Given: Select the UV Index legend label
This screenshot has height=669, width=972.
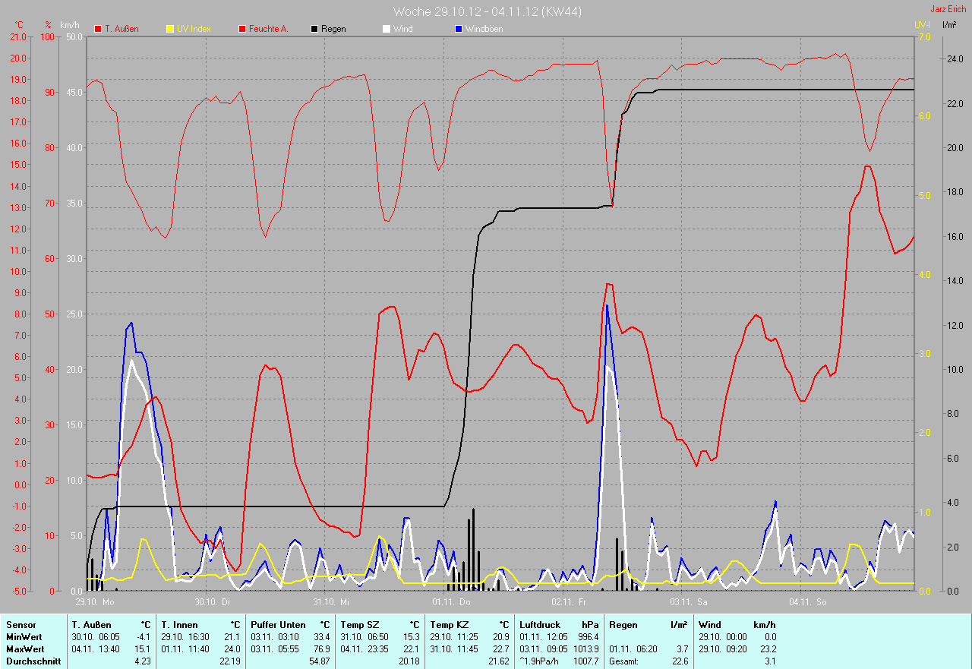Looking at the screenshot, I should pyautogui.click(x=194, y=29).
